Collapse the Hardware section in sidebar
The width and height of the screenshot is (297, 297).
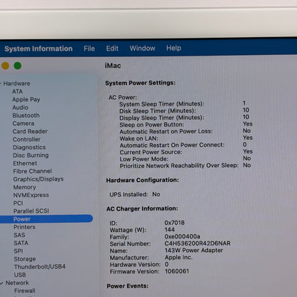1,84
